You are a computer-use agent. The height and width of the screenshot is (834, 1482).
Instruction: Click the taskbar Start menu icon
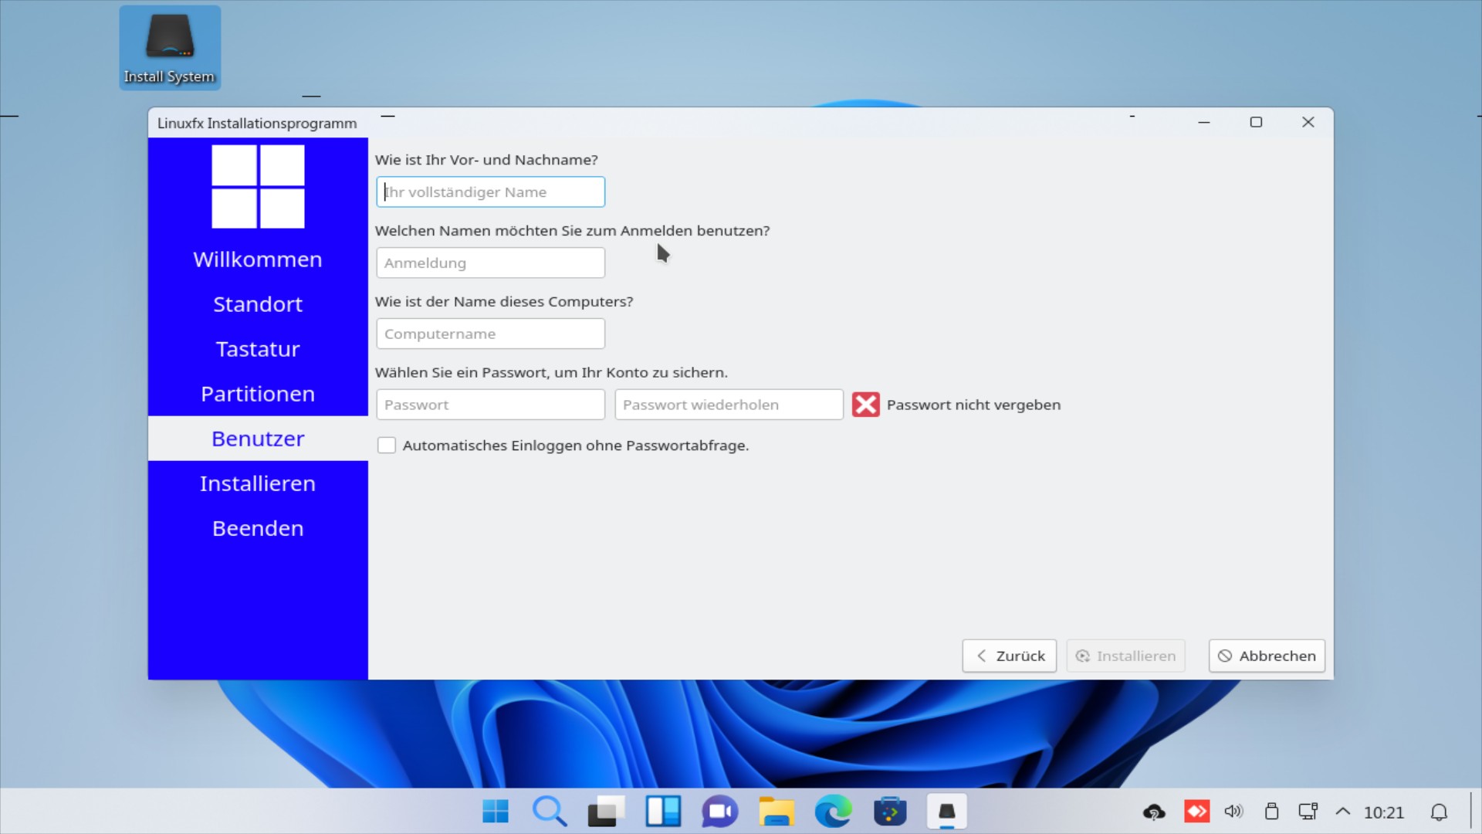point(495,812)
